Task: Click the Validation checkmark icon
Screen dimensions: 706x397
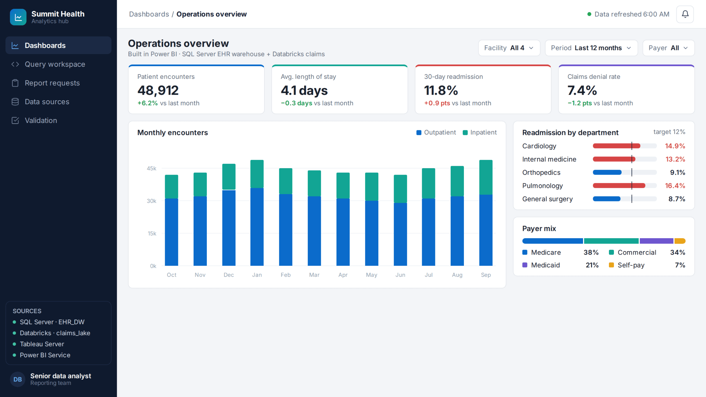Action: click(x=15, y=121)
